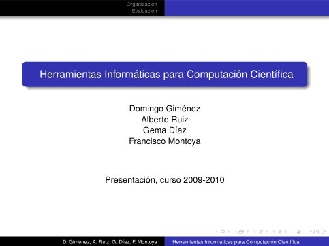Jump to next section with its right arrow
The height and width of the screenshot is (246, 329).
coord(286,232)
